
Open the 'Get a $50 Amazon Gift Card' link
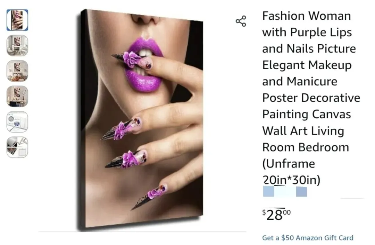[x=308, y=238]
